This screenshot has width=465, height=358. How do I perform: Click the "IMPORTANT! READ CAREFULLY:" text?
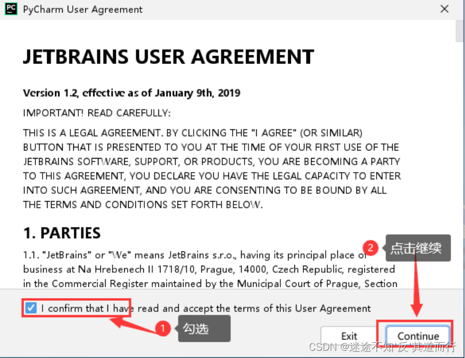point(97,113)
